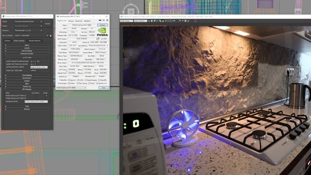Toggle the PhysX checkbox

click(x=89, y=83)
